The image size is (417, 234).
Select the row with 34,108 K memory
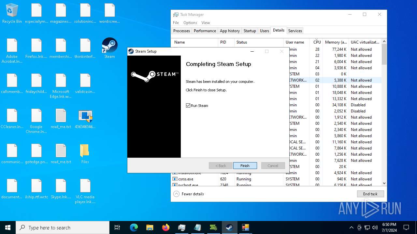click(x=335, y=105)
